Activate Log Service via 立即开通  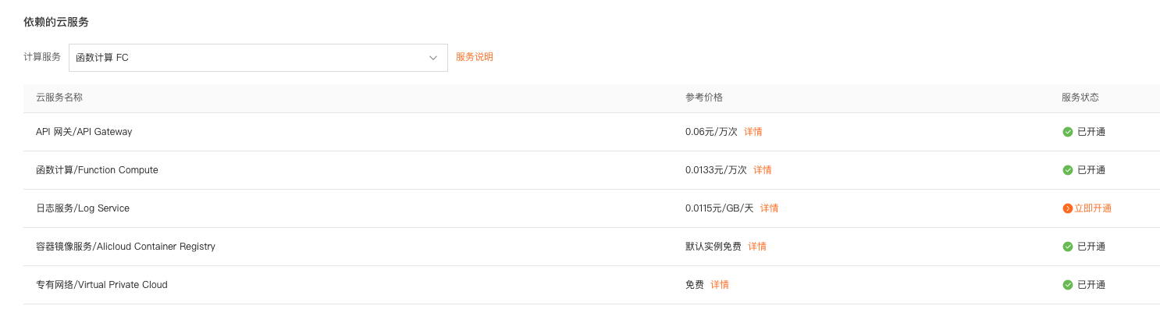tap(1093, 208)
